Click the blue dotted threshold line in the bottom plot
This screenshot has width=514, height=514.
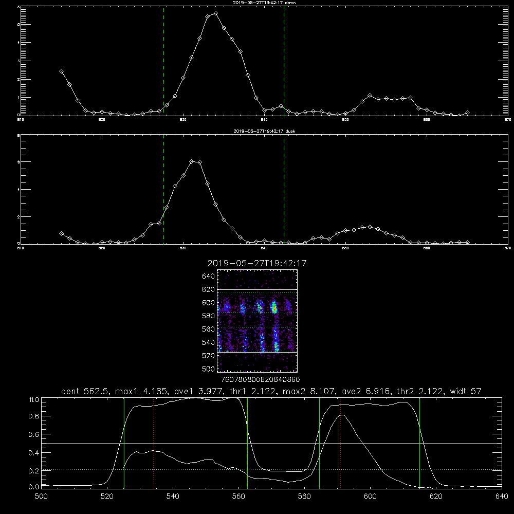(271, 469)
